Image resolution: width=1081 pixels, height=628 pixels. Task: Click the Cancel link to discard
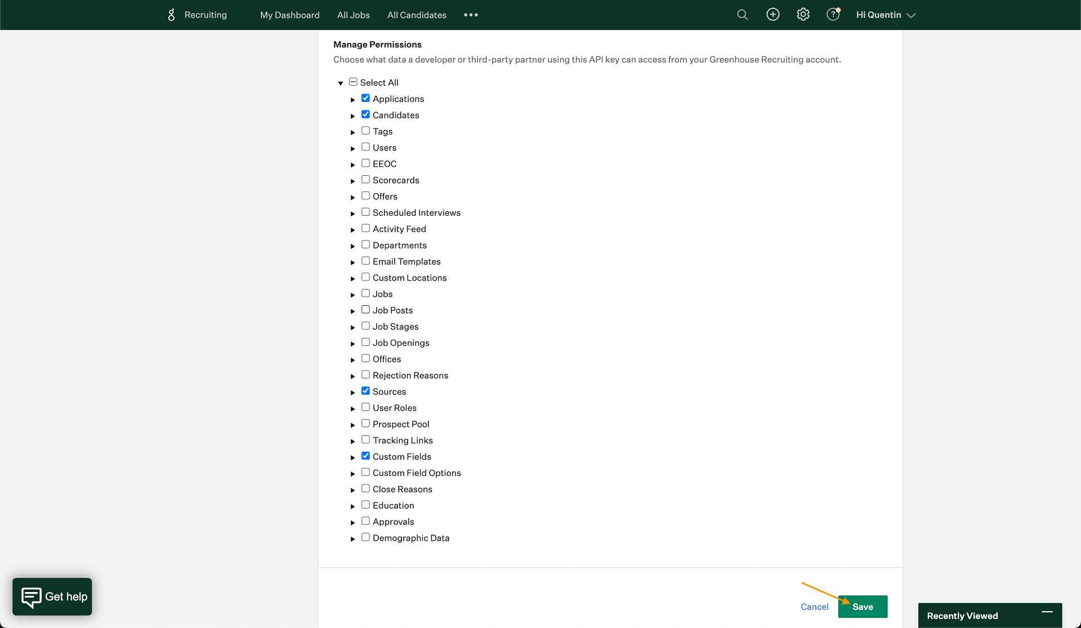[814, 607]
